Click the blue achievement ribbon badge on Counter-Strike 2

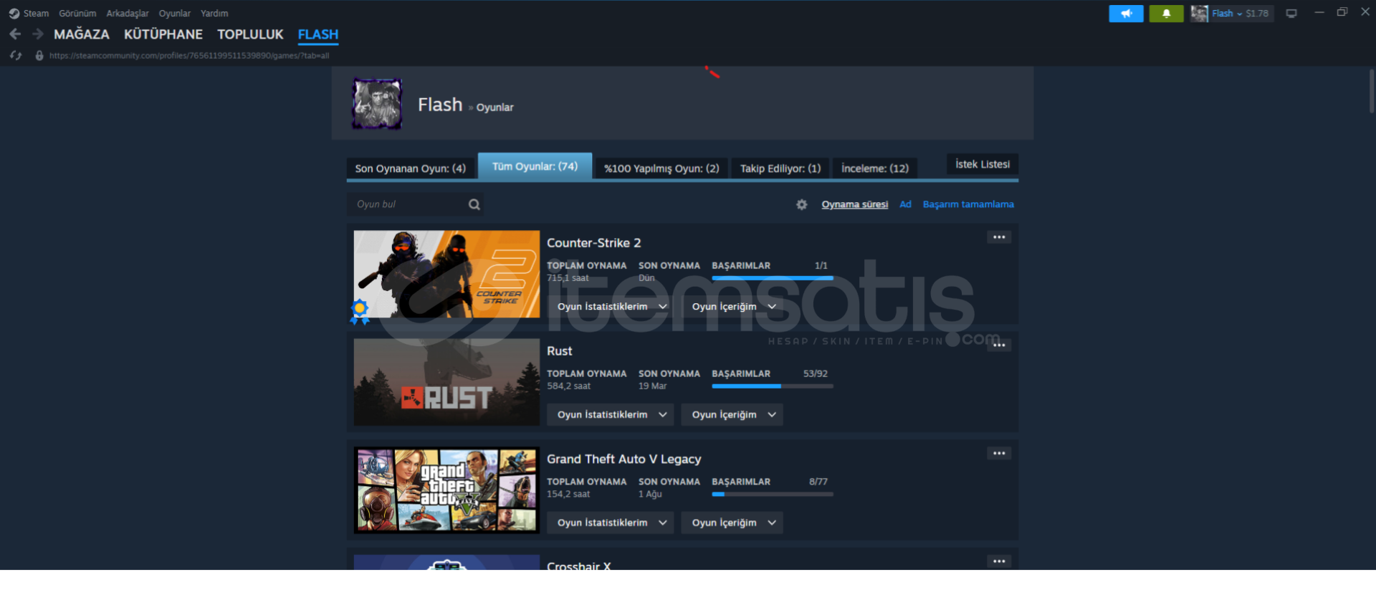[360, 311]
